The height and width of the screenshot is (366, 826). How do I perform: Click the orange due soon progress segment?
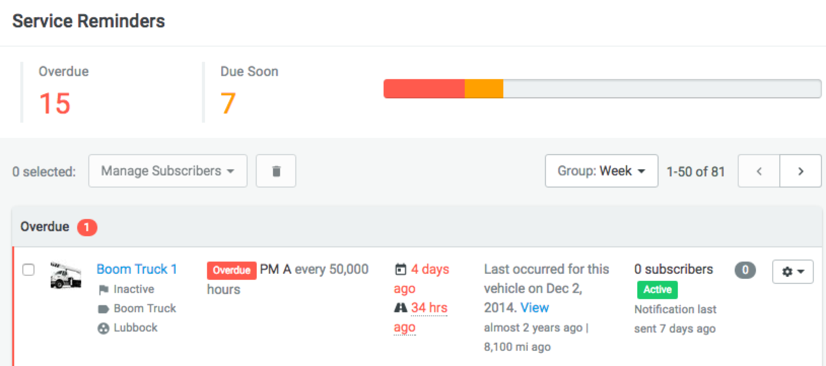[484, 89]
